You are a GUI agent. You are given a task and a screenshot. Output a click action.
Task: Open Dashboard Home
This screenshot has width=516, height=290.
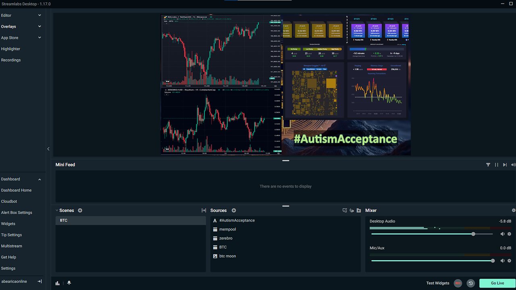pos(16,190)
